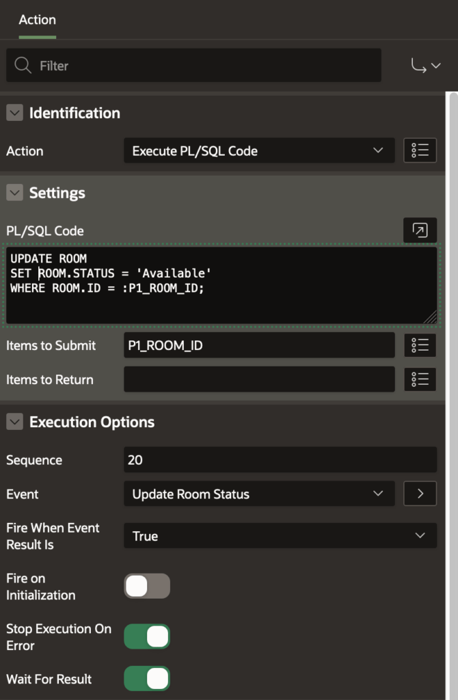Click the Fire When Event Result Is label
Screen dimensions: 458x700
[53, 536]
